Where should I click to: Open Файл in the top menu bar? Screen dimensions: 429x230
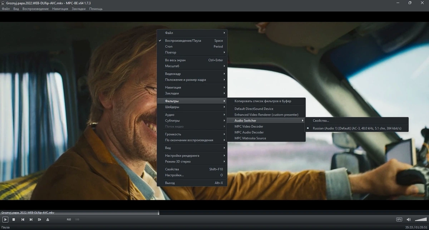coord(6,9)
